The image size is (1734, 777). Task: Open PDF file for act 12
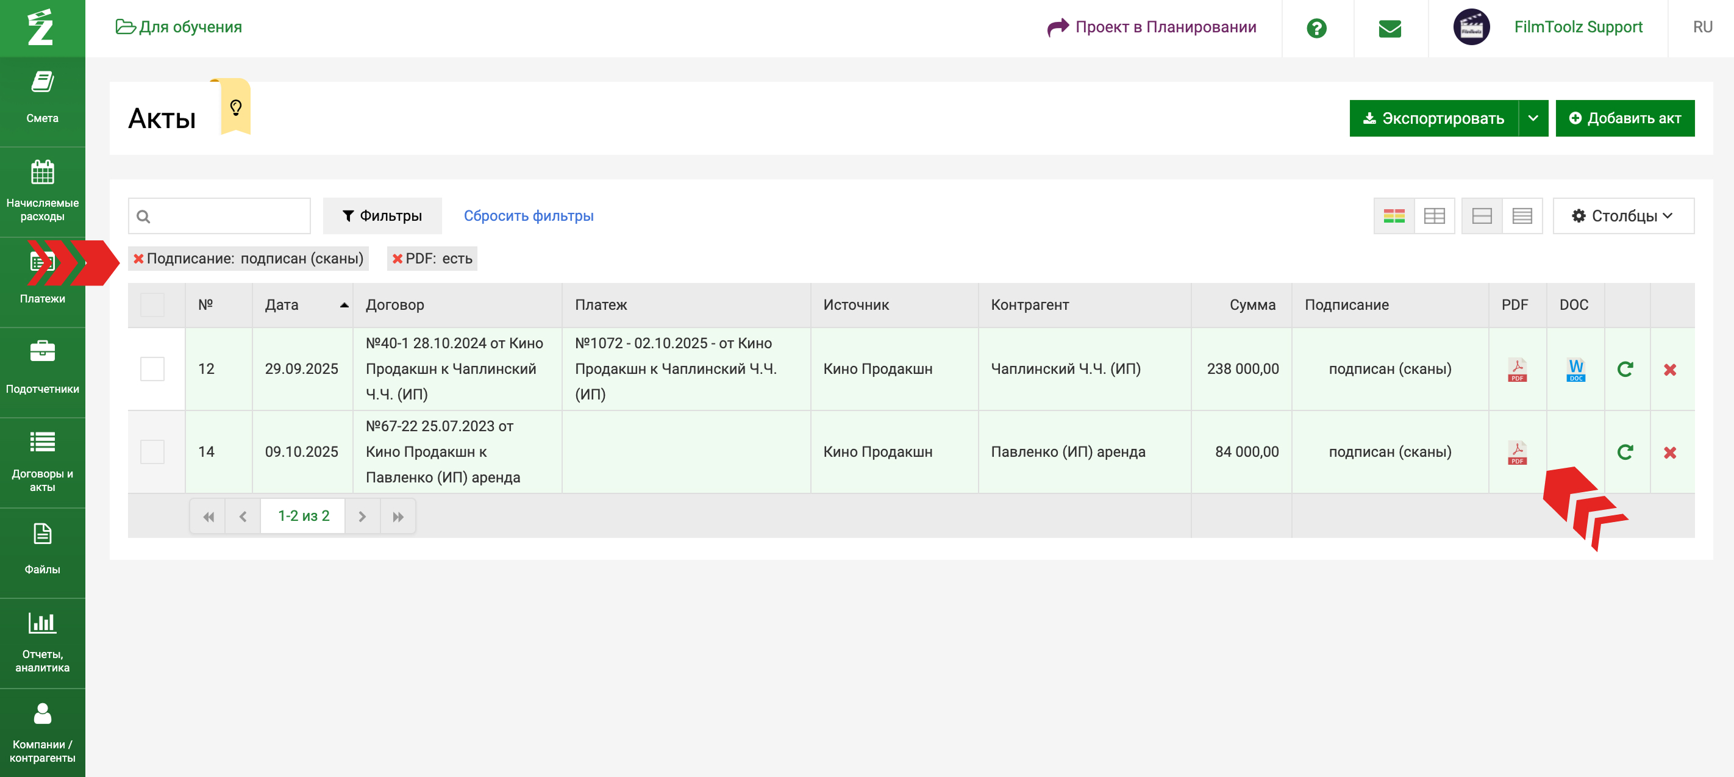click(x=1516, y=369)
